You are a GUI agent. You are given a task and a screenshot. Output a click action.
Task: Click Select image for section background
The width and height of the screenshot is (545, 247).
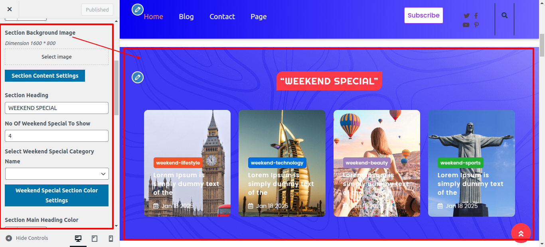coord(57,57)
